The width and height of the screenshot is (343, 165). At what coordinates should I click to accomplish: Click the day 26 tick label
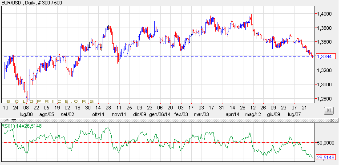point(263,108)
